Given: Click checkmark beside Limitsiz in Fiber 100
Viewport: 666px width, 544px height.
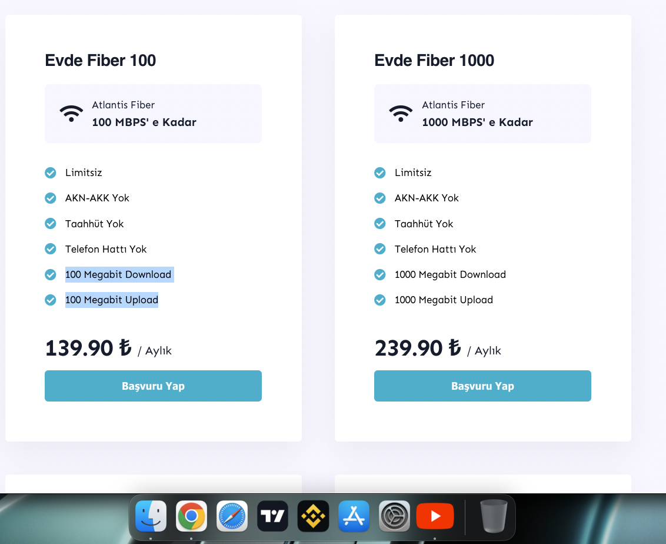Looking at the screenshot, I should click(51, 173).
